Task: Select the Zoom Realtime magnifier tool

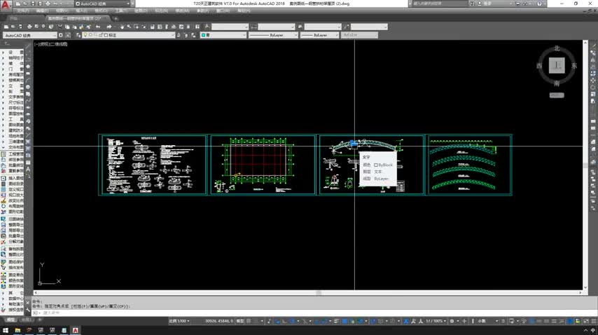Action: [129, 27]
